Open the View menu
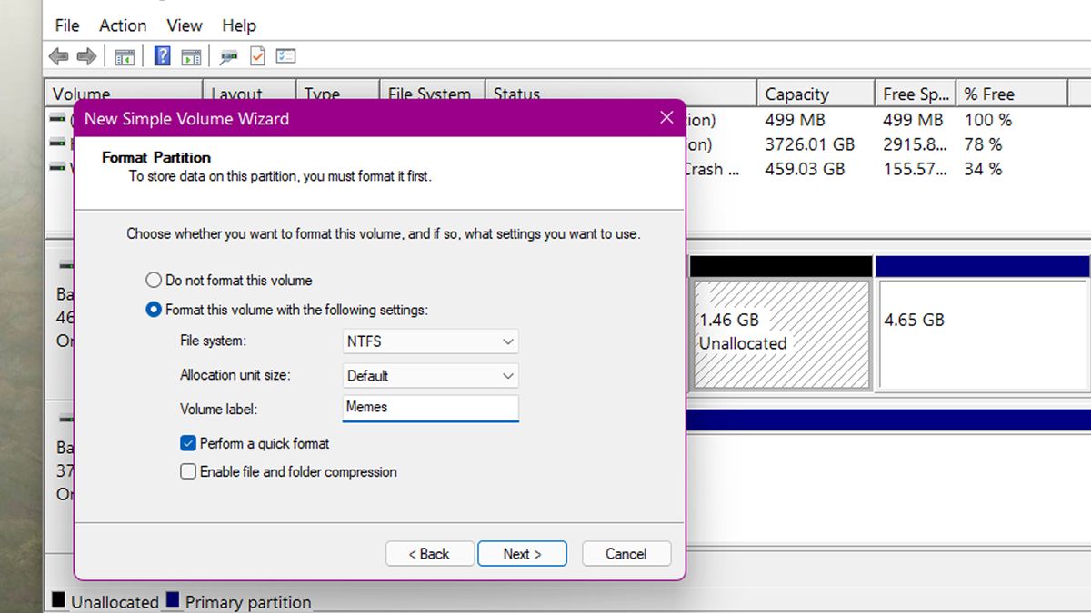 pos(185,25)
